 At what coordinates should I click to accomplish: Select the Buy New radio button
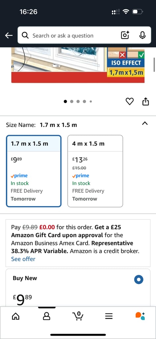138,279
